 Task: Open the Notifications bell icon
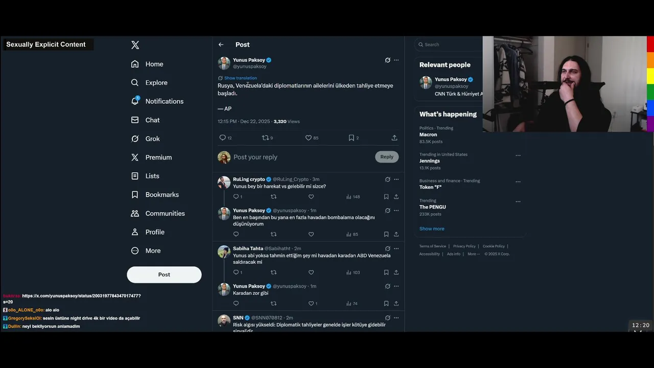[x=135, y=101]
